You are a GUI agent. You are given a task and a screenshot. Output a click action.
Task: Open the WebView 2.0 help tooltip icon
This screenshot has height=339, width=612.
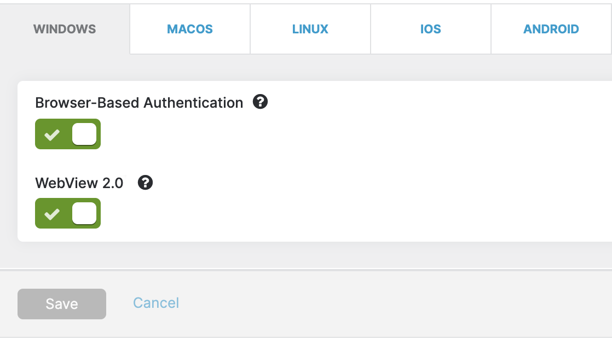(145, 183)
